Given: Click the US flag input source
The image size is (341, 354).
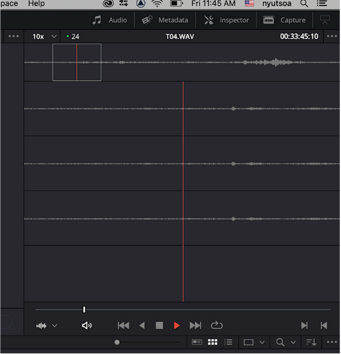Looking at the screenshot, I should pyautogui.click(x=249, y=4).
